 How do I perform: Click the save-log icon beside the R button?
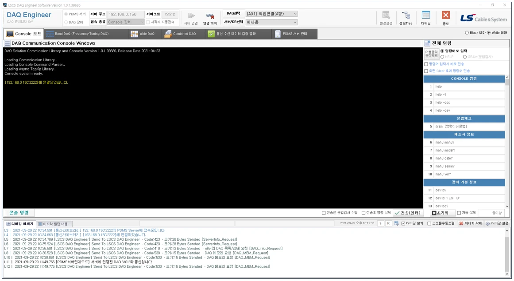click(x=396, y=223)
